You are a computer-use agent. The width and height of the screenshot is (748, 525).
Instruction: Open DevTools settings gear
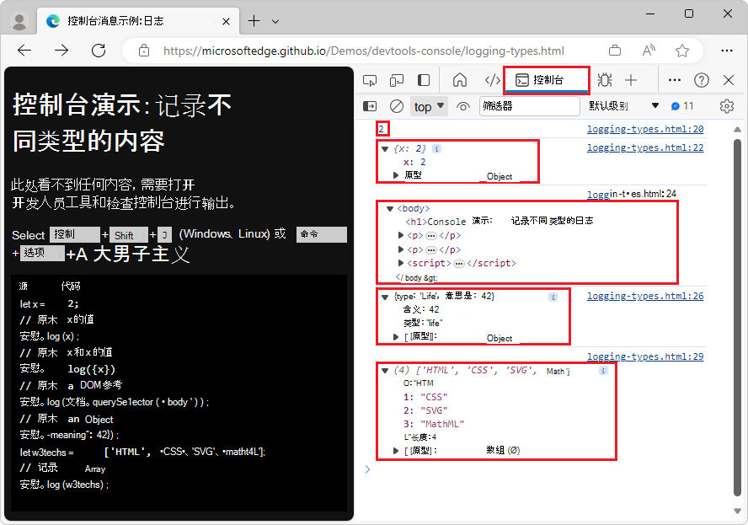click(726, 105)
